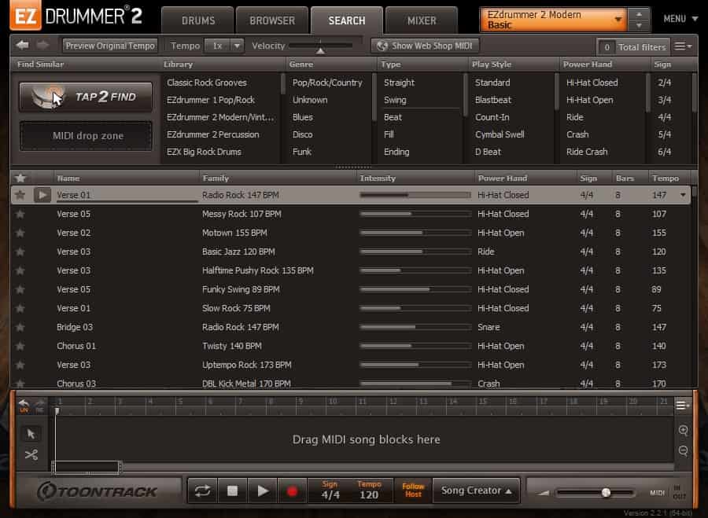Start recording with the red Record button
Viewport: 708px width, 518px height.
click(292, 490)
